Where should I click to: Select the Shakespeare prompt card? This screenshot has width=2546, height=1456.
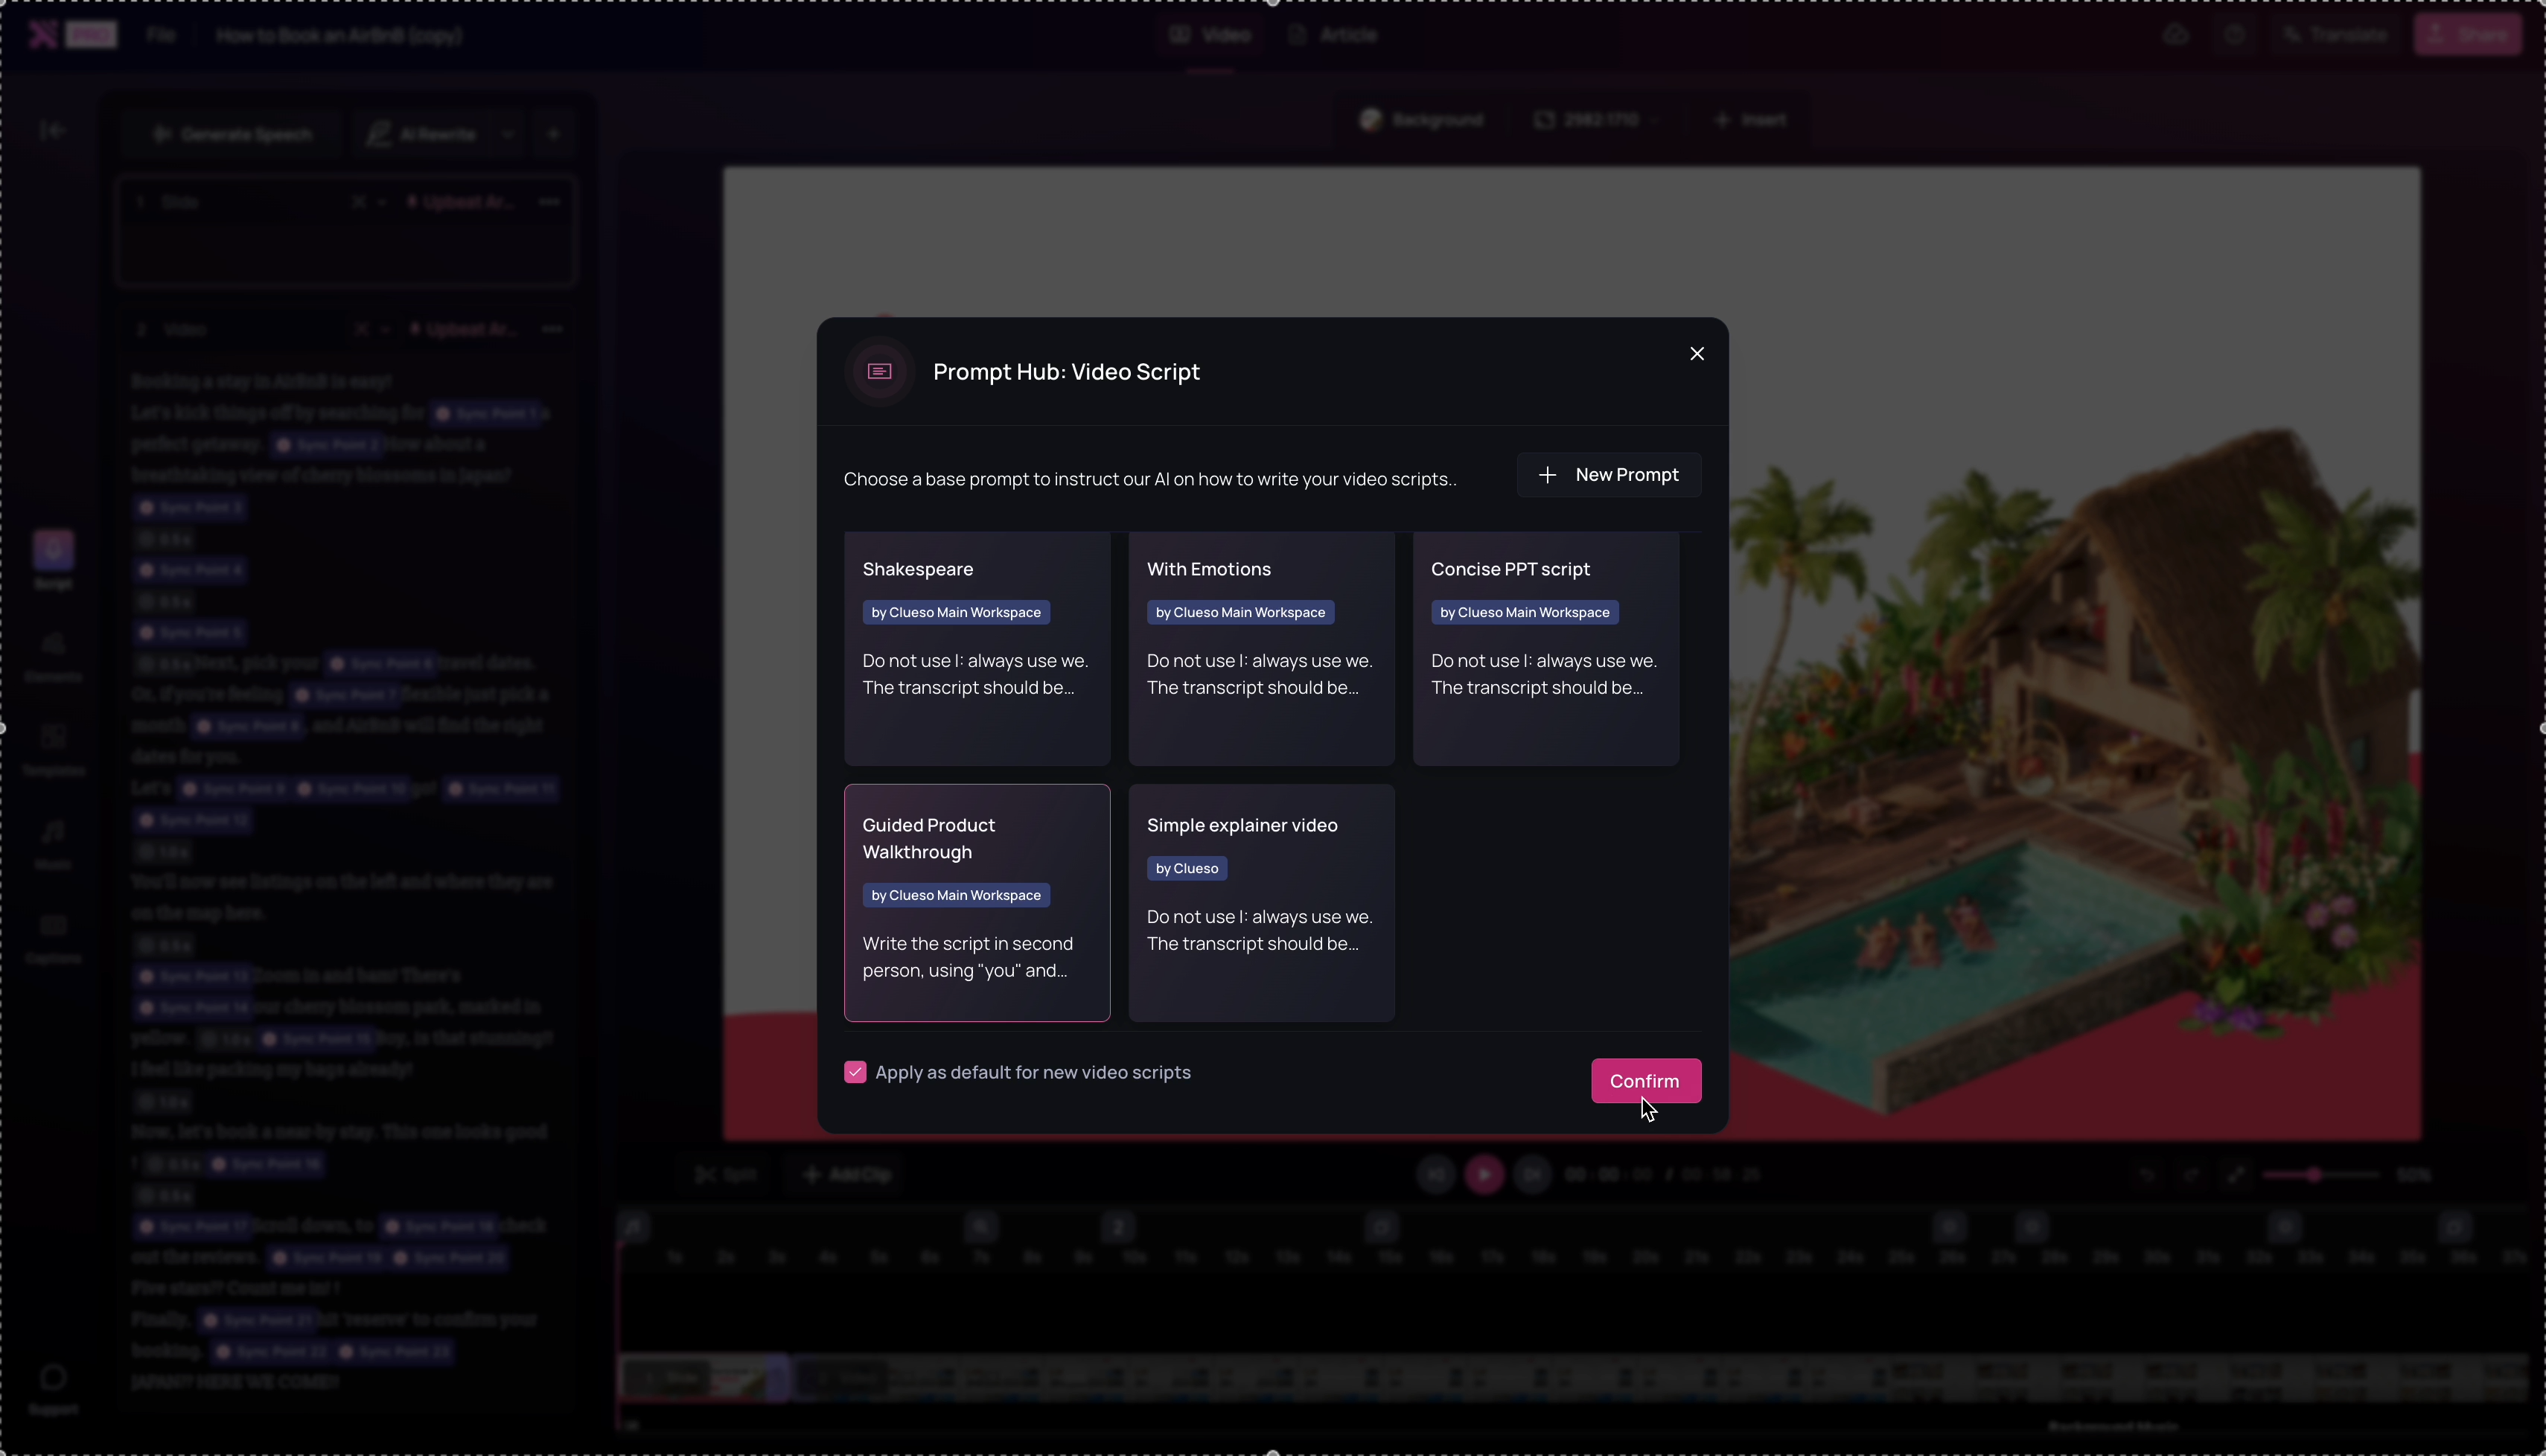(x=977, y=648)
